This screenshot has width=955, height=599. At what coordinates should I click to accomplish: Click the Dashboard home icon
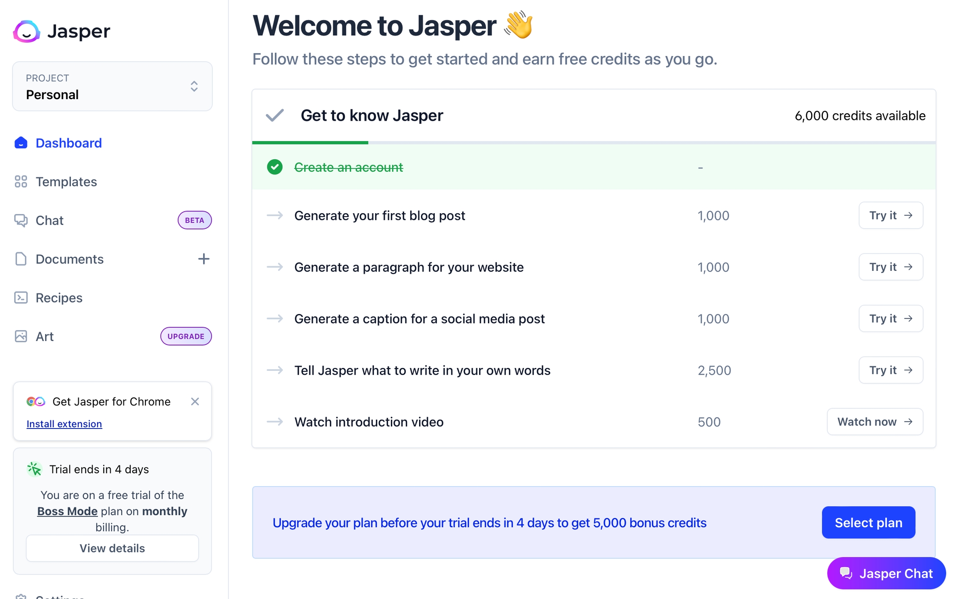click(x=21, y=143)
